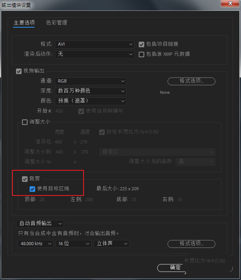
Task: Open the 格式 AVI dropdown
Action: [x=95, y=44]
